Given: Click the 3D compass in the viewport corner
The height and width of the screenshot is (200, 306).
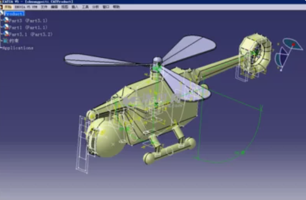Looking at the screenshot, I should pos(289,54).
